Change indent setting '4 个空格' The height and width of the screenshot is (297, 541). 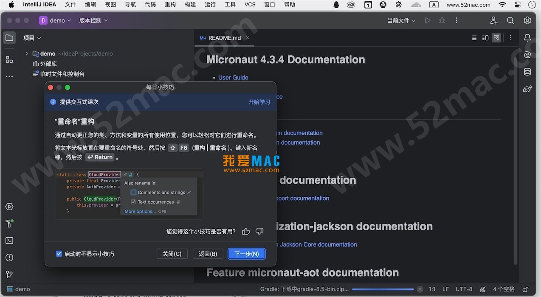click(504, 289)
